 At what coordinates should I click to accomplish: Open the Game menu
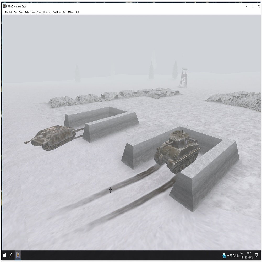pyautogui.click(x=39, y=12)
